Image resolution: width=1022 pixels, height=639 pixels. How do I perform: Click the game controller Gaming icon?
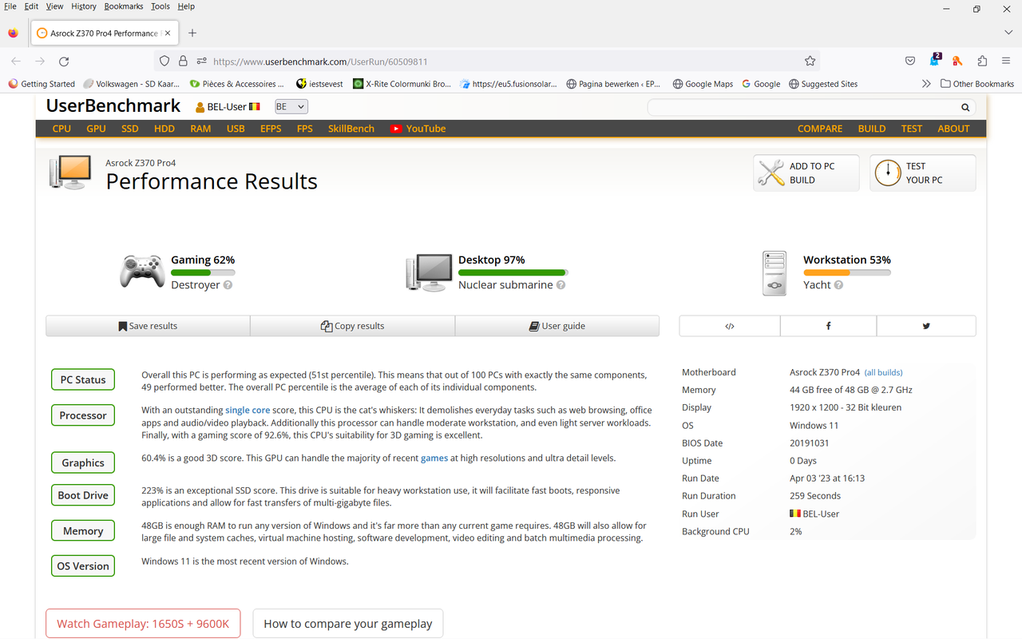(142, 272)
